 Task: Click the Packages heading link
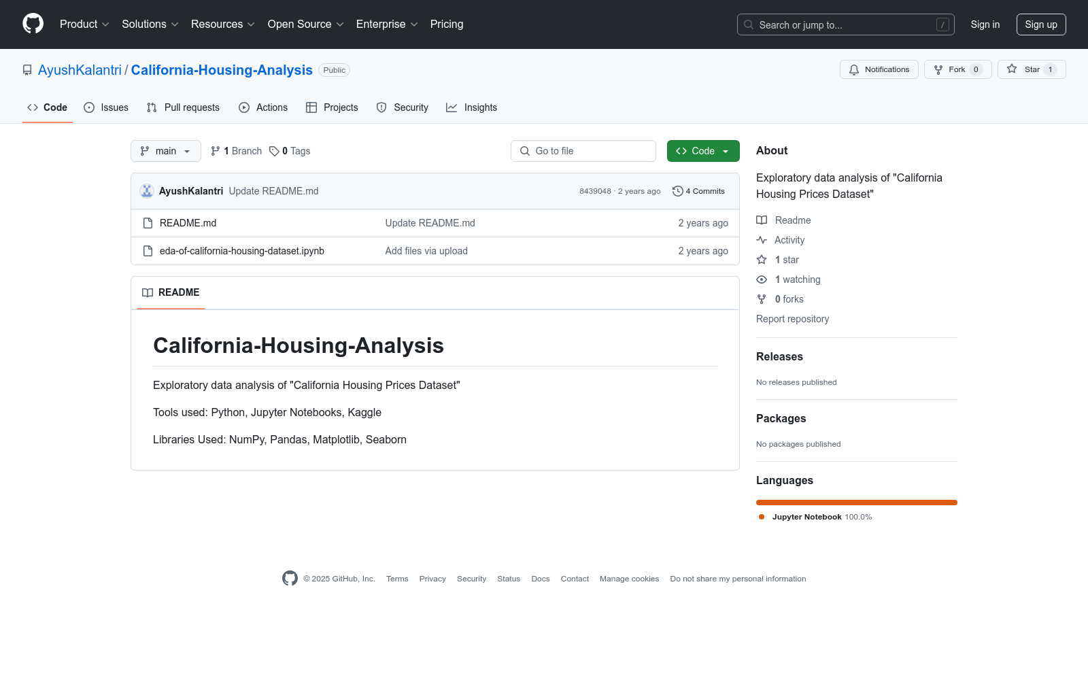point(781,419)
